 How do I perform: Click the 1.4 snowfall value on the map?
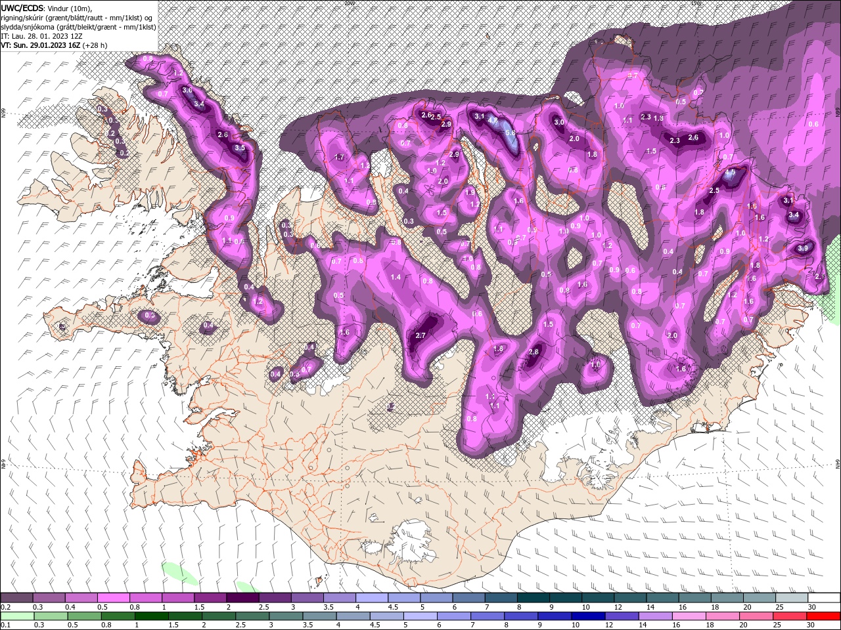pyautogui.click(x=396, y=278)
